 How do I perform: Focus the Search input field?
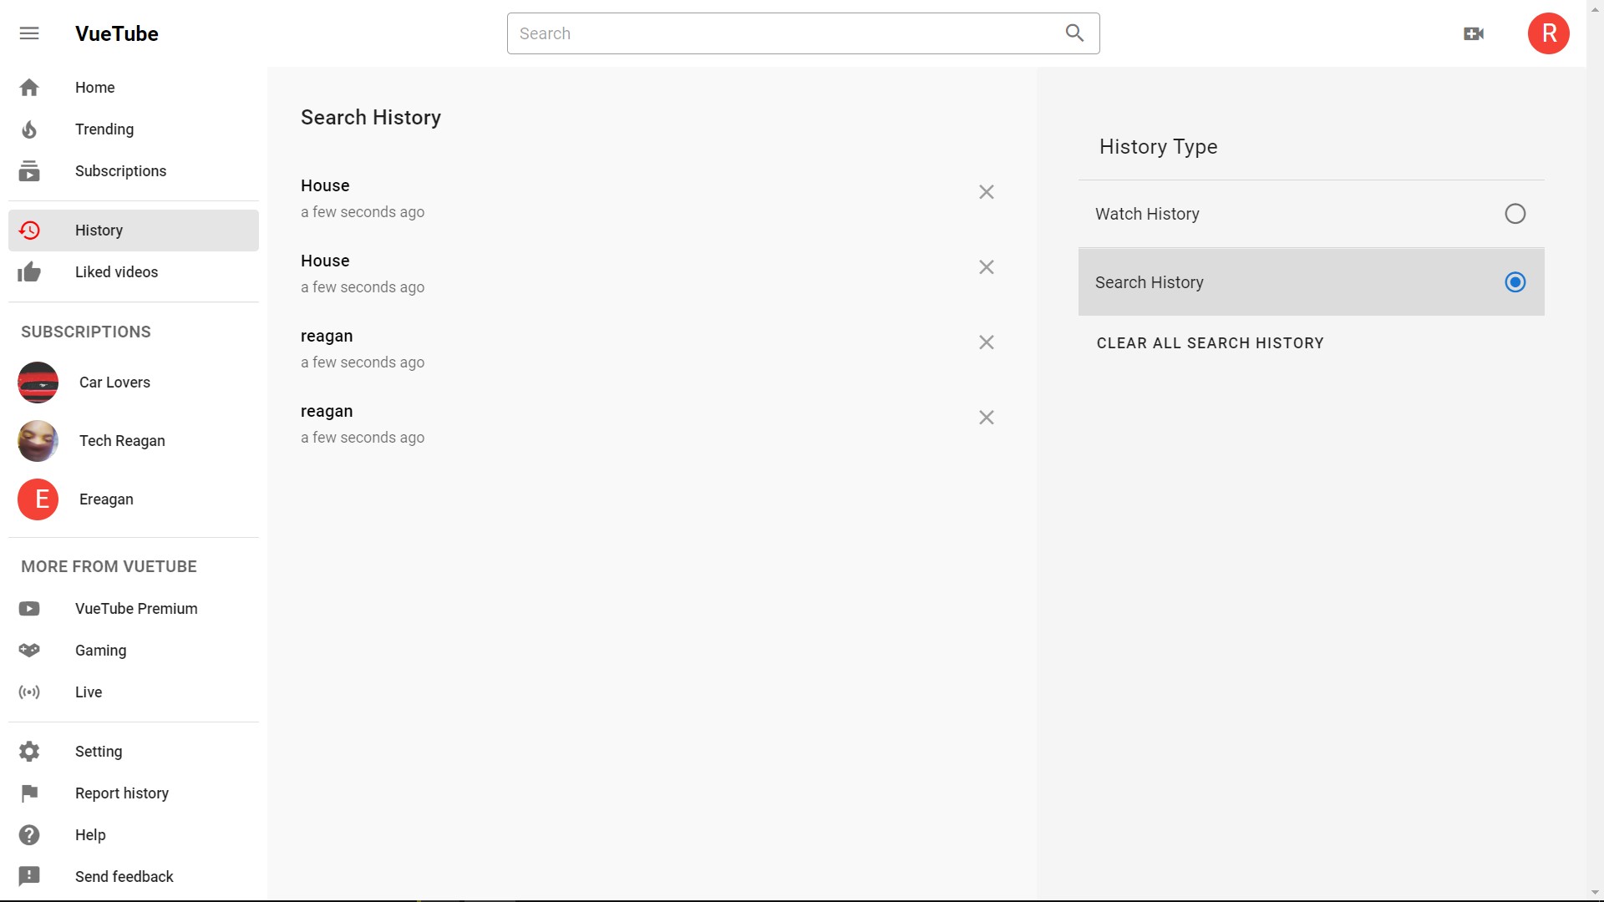tap(777, 33)
